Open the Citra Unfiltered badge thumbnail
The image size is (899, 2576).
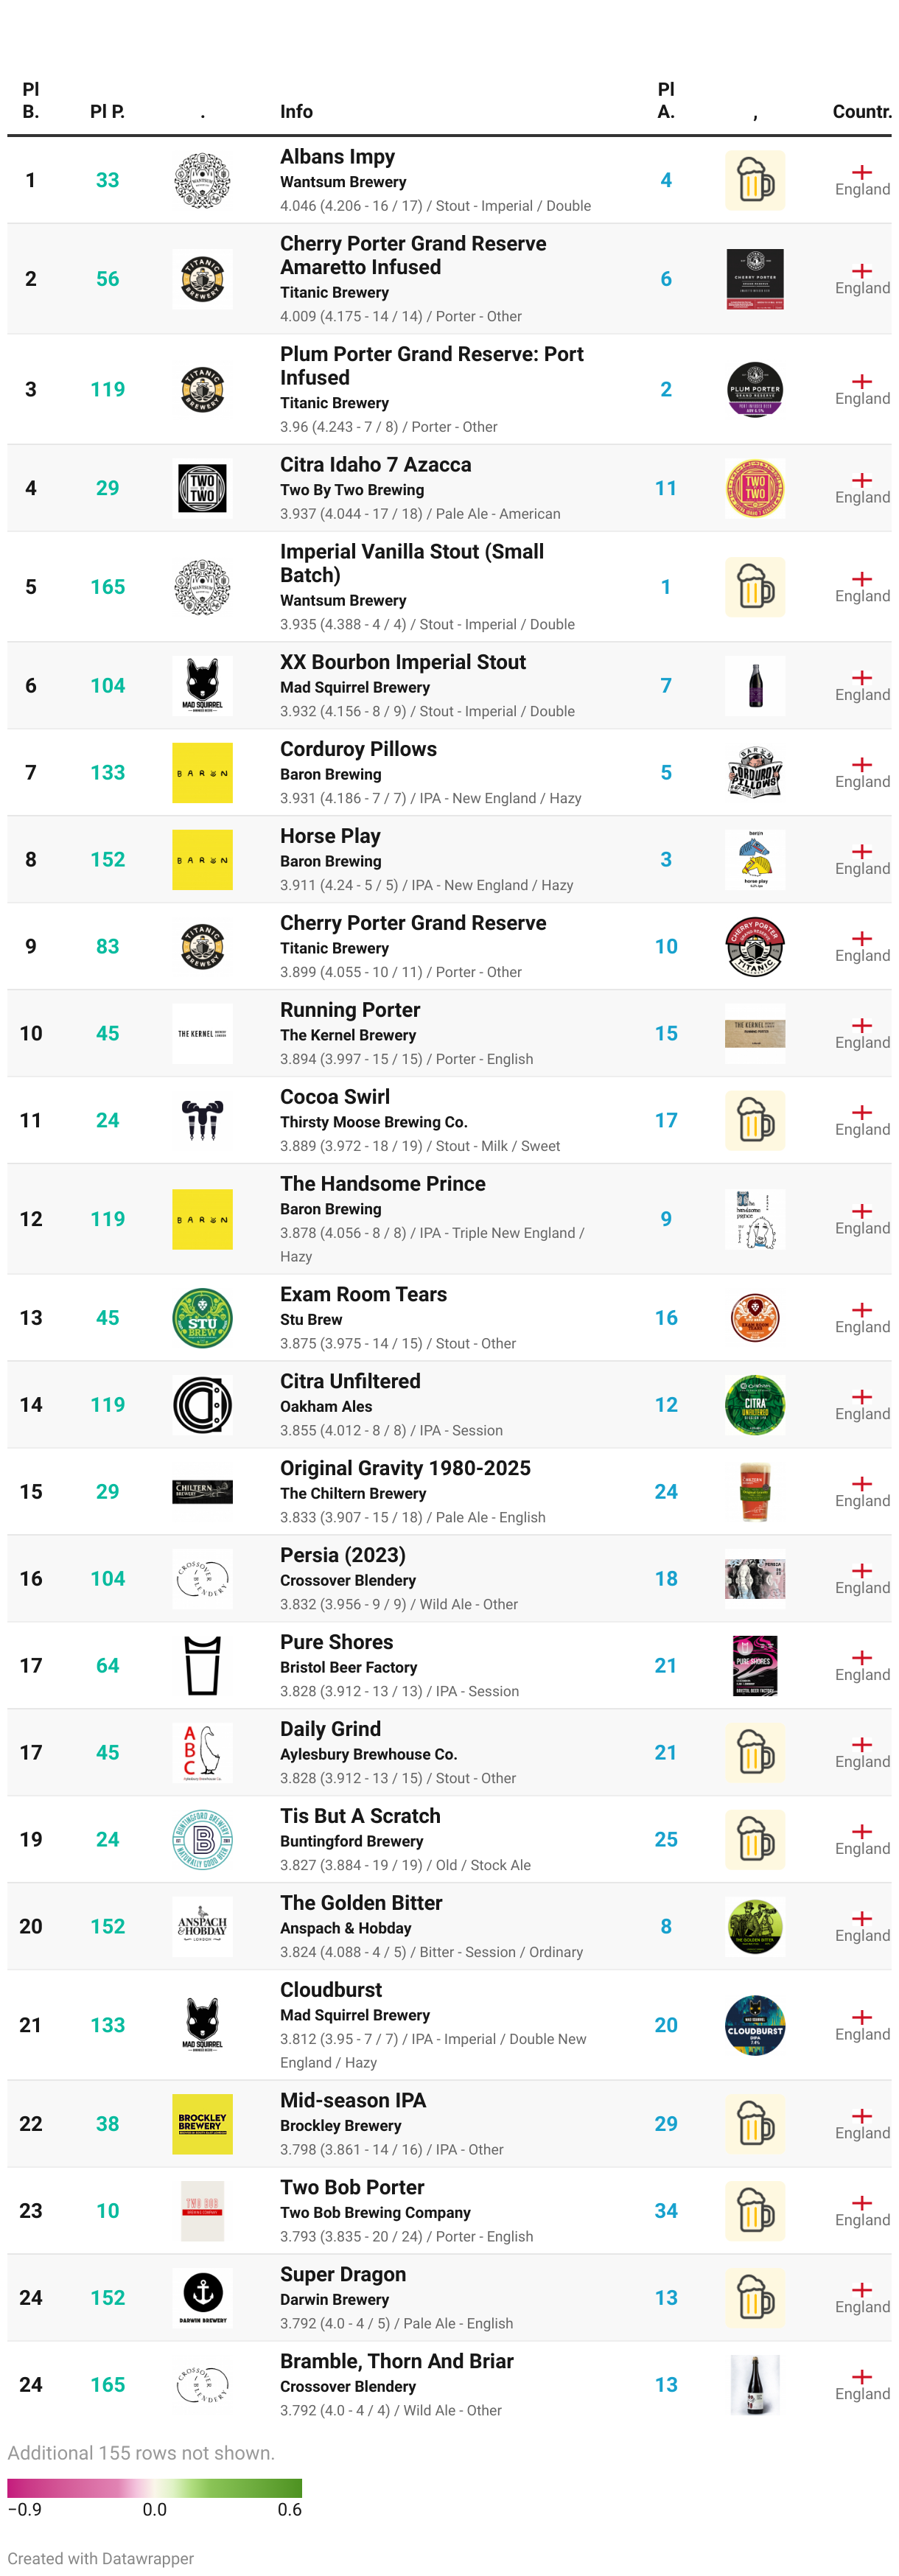pos(755,1405)
